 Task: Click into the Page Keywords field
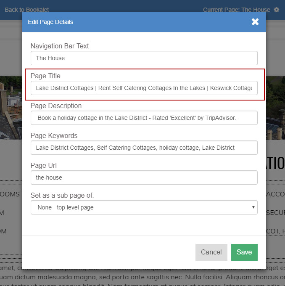coord(144,148)
